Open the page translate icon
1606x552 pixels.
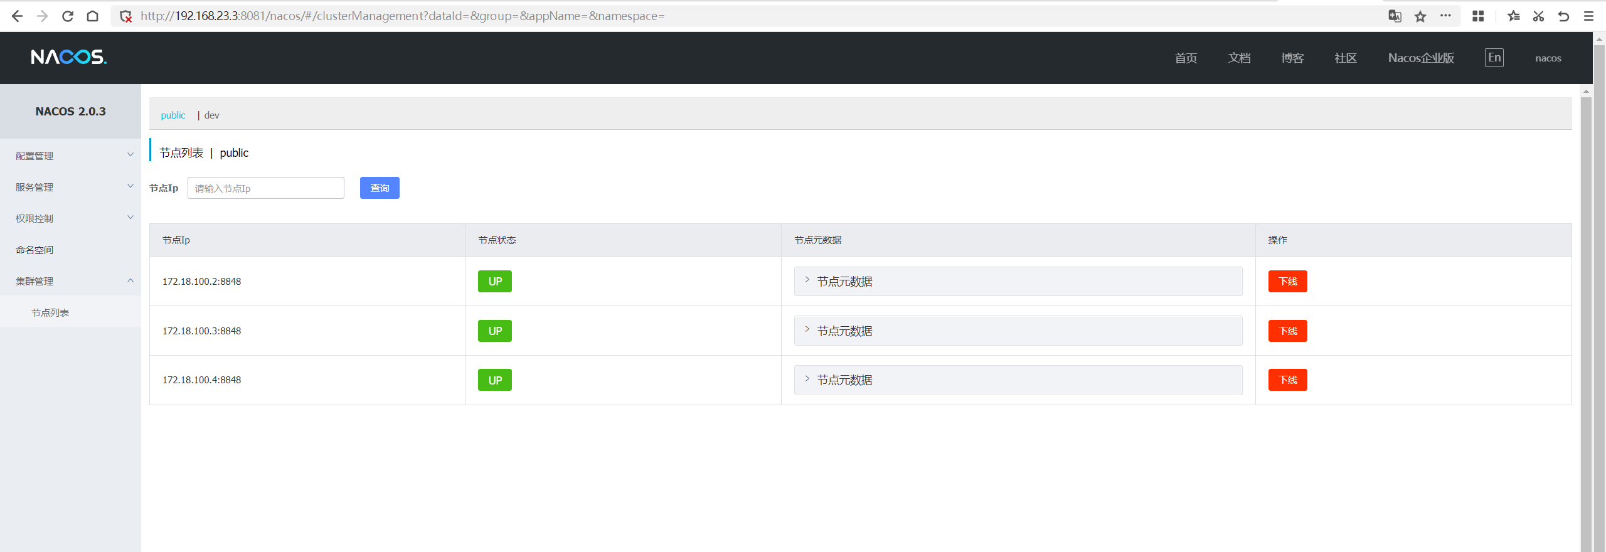(x=1395, y=16)
